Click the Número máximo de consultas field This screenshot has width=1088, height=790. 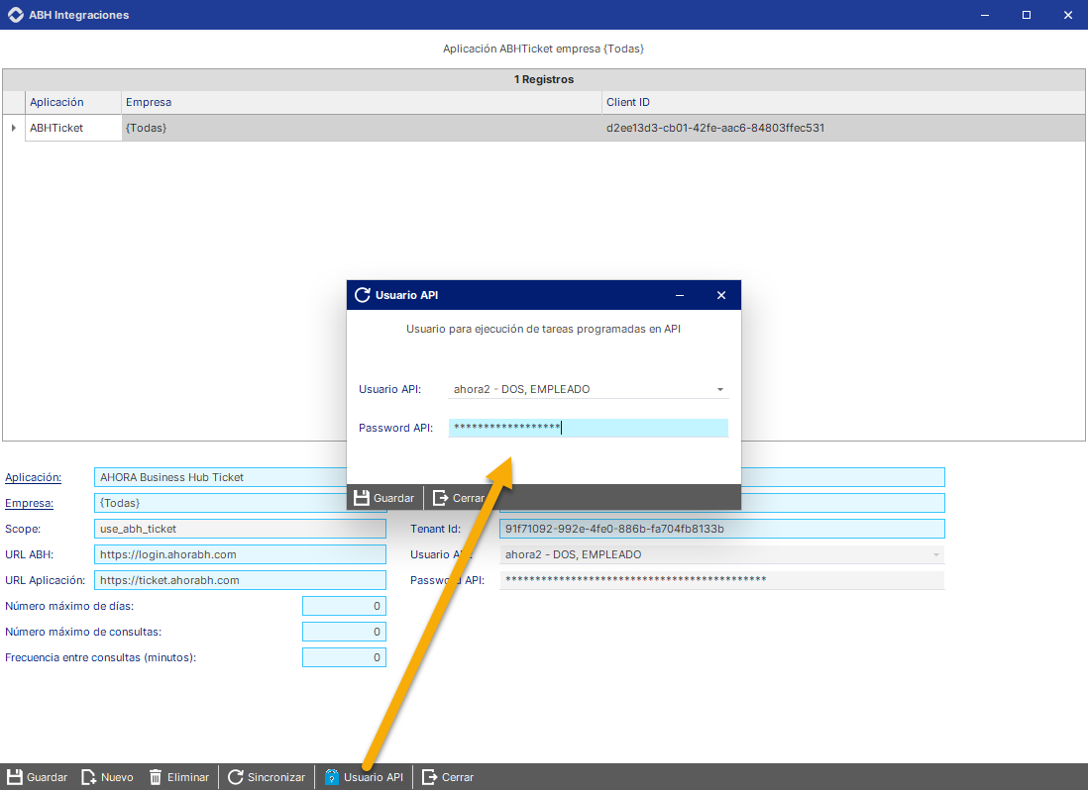[x=344, y=632]
